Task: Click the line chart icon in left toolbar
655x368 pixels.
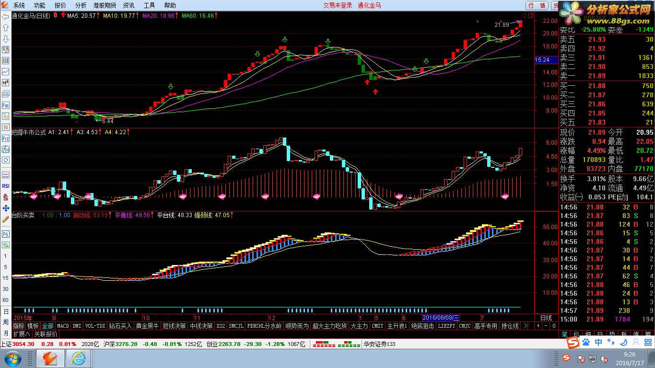Action: point(6,72)
